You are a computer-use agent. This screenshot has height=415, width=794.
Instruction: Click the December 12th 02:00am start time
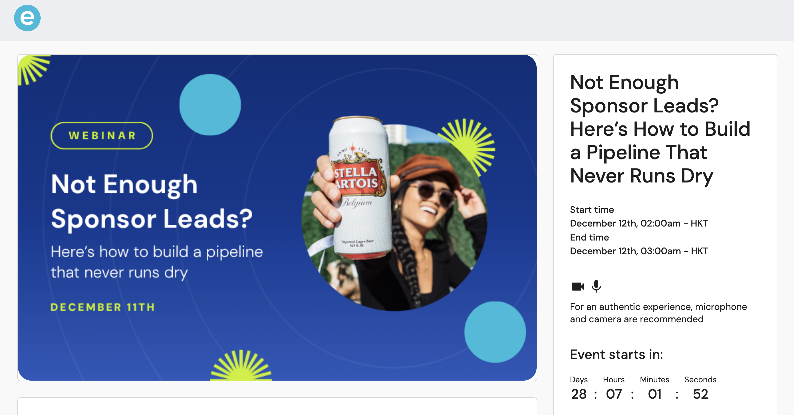pos(639,223)
